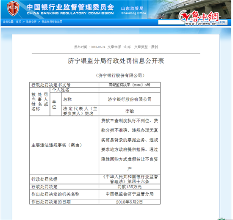Click the CBRC shield logo
This screenshot has width=233, height=220.
pos(13,8)
